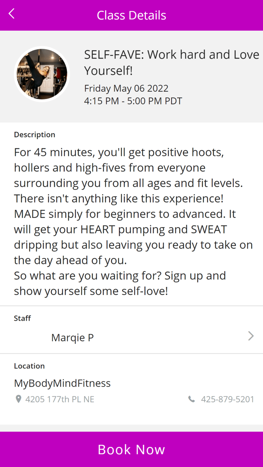Call 425-879-5201 by tapping the number
Screen dimensions: 263x467
[228, 399]
